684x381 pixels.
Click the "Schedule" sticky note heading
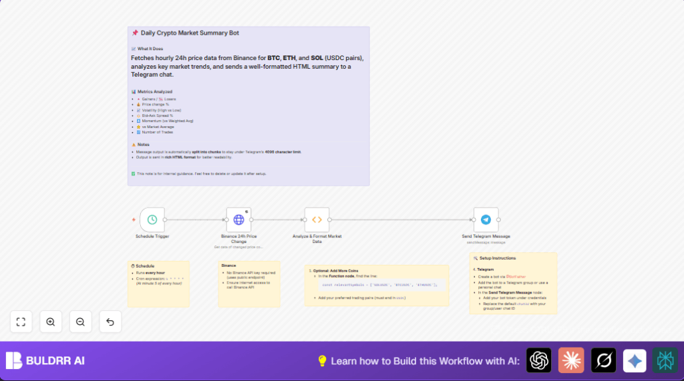[x=145, y=266]
